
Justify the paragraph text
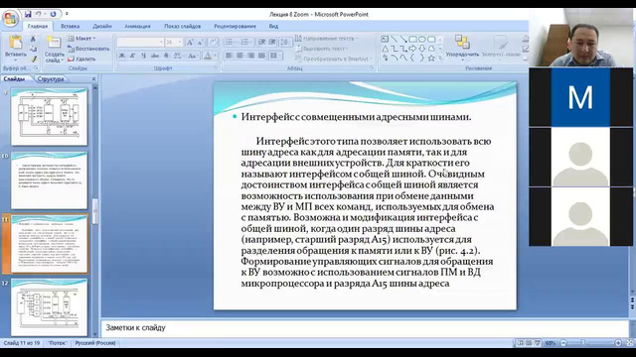(x=262, y=56)
